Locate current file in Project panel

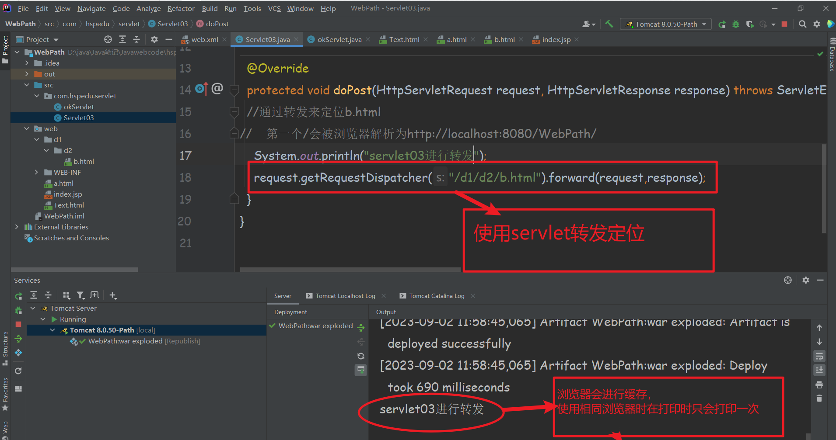pos(108,39)
